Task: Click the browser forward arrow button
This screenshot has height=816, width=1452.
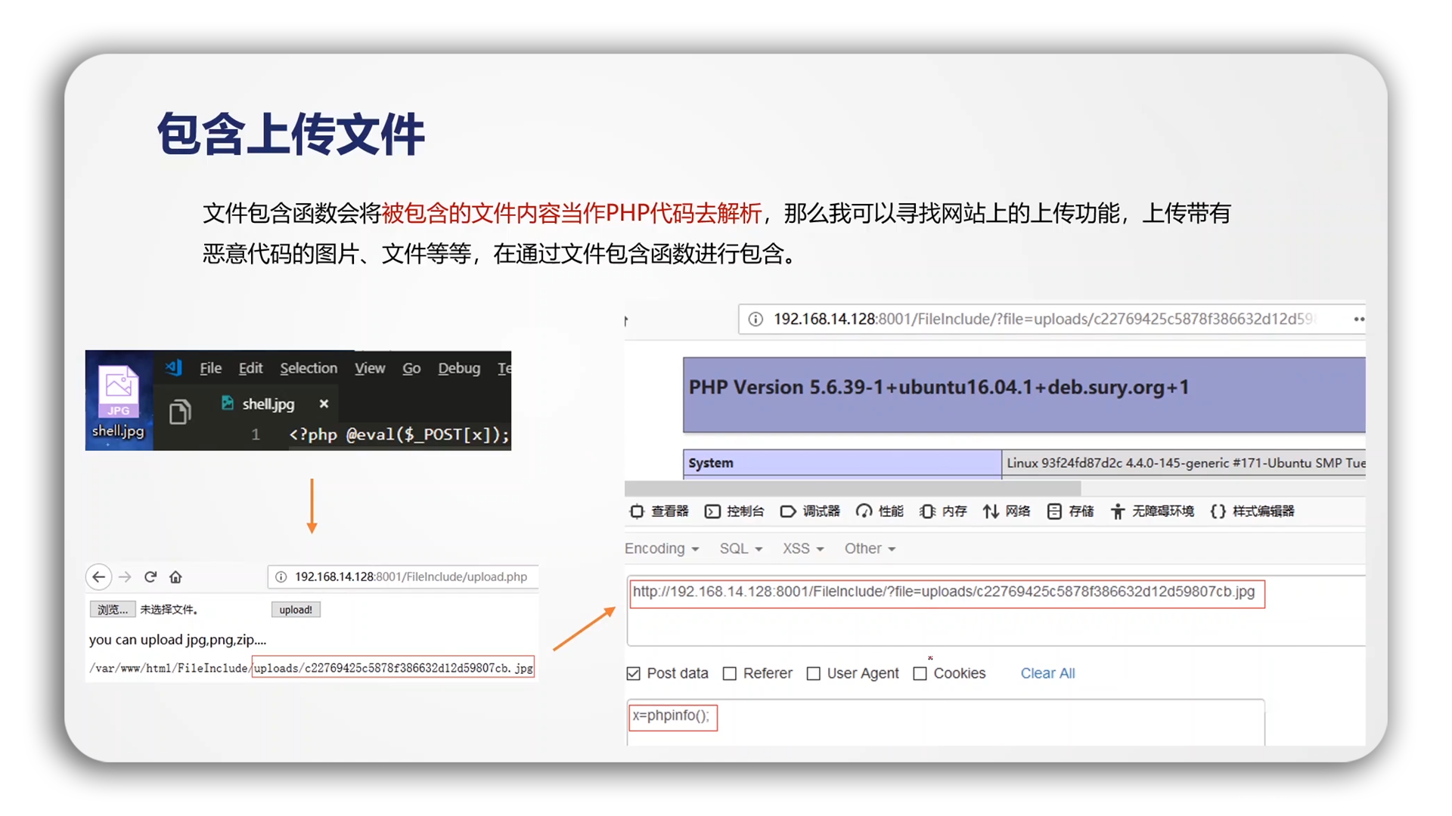Action: [x=125, y=577]
